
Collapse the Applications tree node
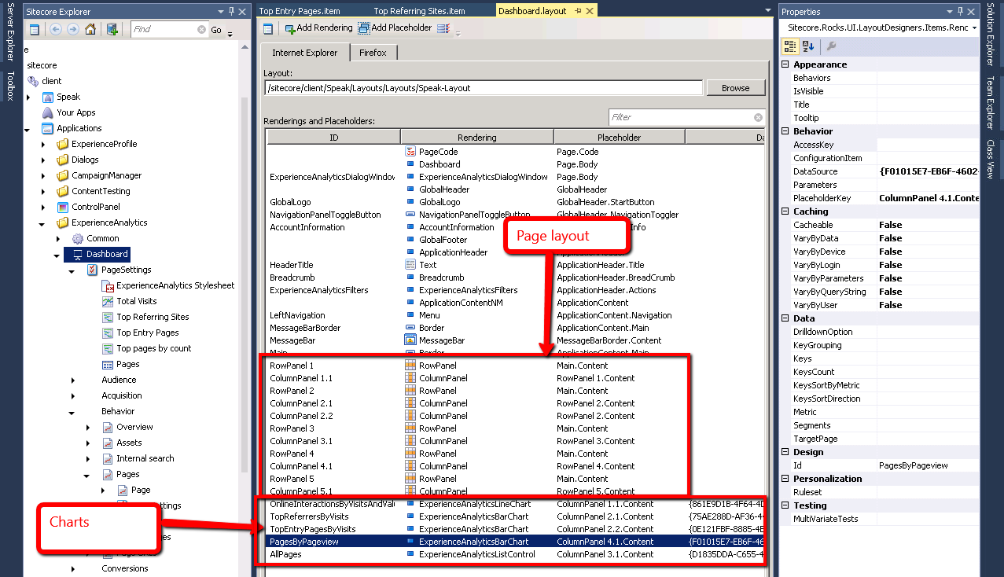click(28, 129)
